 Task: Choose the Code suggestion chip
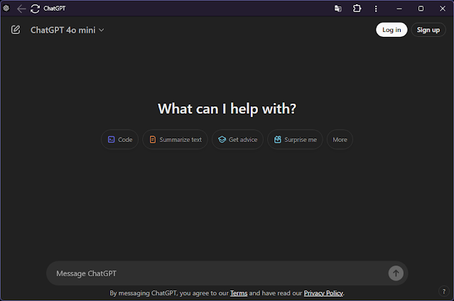coord(119,140)
